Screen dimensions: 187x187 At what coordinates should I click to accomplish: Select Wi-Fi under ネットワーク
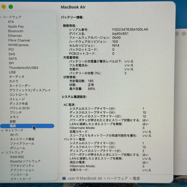14,135
